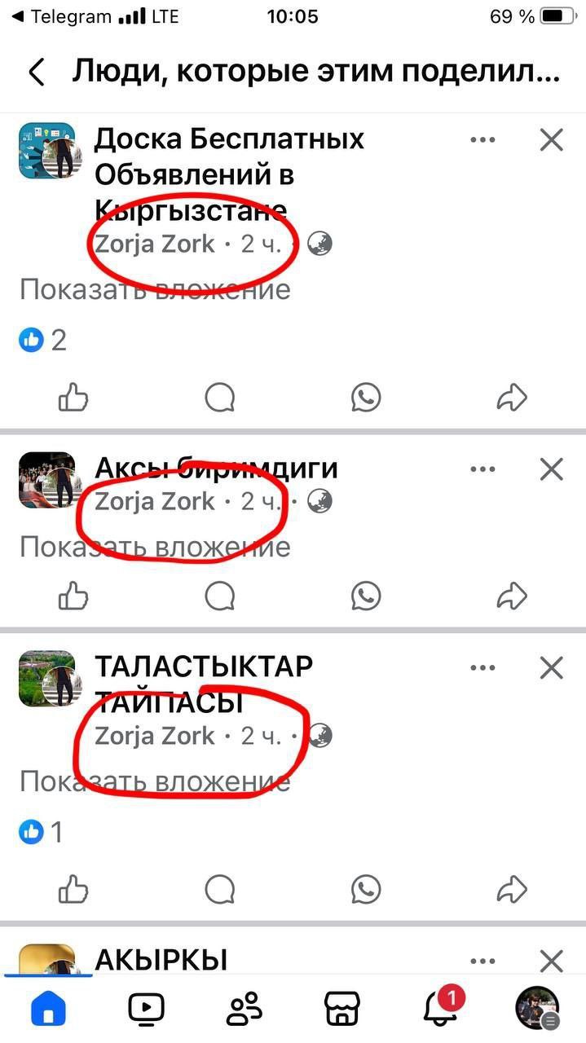Viewport: 586px width, 1043px height.
Task: Open three-dot menu on Аксы биримдиги post
Action: point(482,469)
